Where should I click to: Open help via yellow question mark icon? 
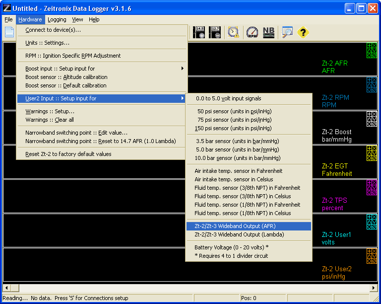click(303, 32)
